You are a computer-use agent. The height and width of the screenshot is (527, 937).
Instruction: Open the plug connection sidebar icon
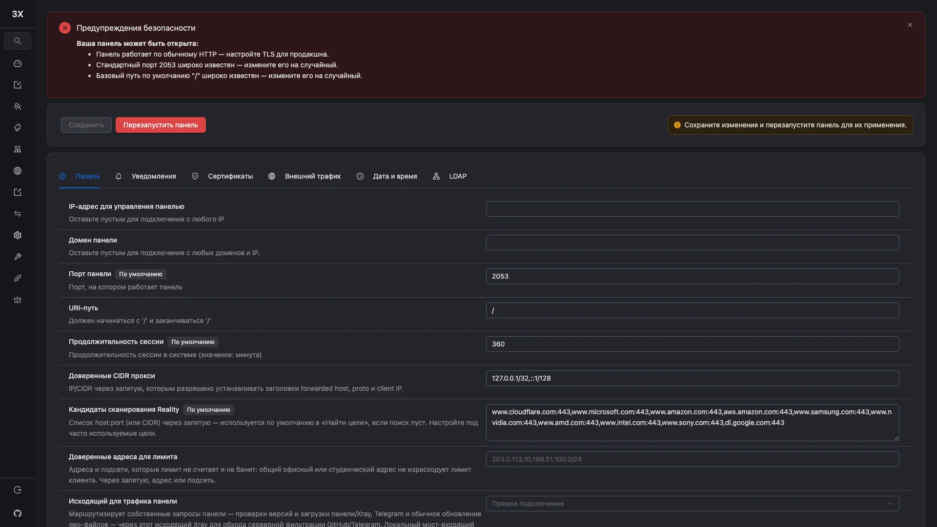(x=18, y=278)
